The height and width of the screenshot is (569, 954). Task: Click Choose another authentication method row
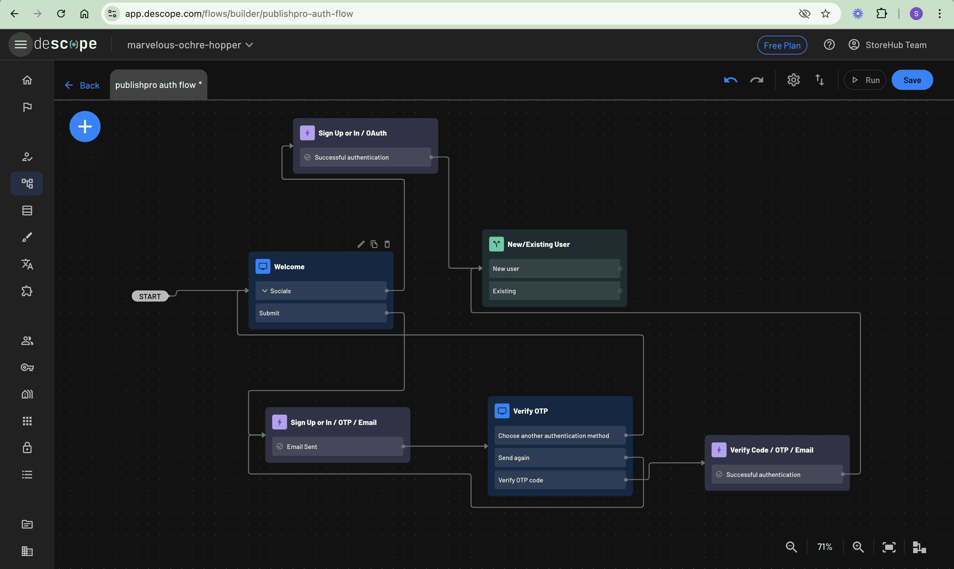pyautogui.click(x=560, y=436)
